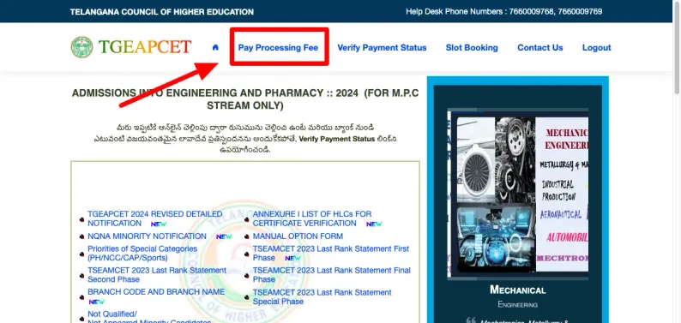Click the TGEAPCET emblem logo
681x323 pixels.
point(81,47)
